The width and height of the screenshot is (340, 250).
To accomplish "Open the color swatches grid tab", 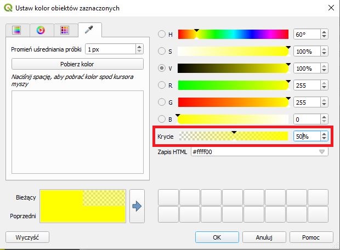I will 65,30.
